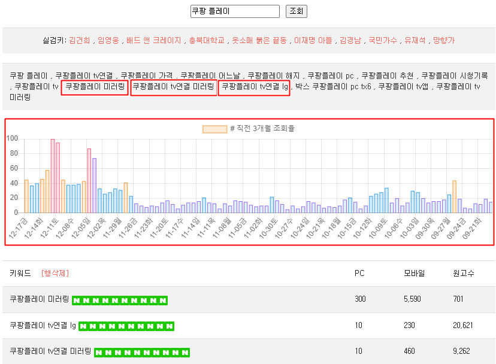Click mobile count 460
The height and width of the screenshot is (364, 496).
tap(409, 351)
